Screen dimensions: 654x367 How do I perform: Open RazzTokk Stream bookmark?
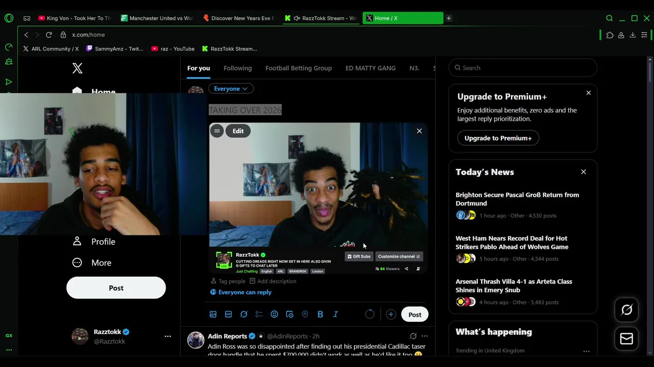pos(229,49)
